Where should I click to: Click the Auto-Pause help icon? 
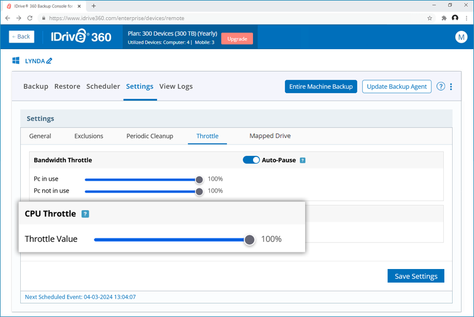click(x=302, y=161)
